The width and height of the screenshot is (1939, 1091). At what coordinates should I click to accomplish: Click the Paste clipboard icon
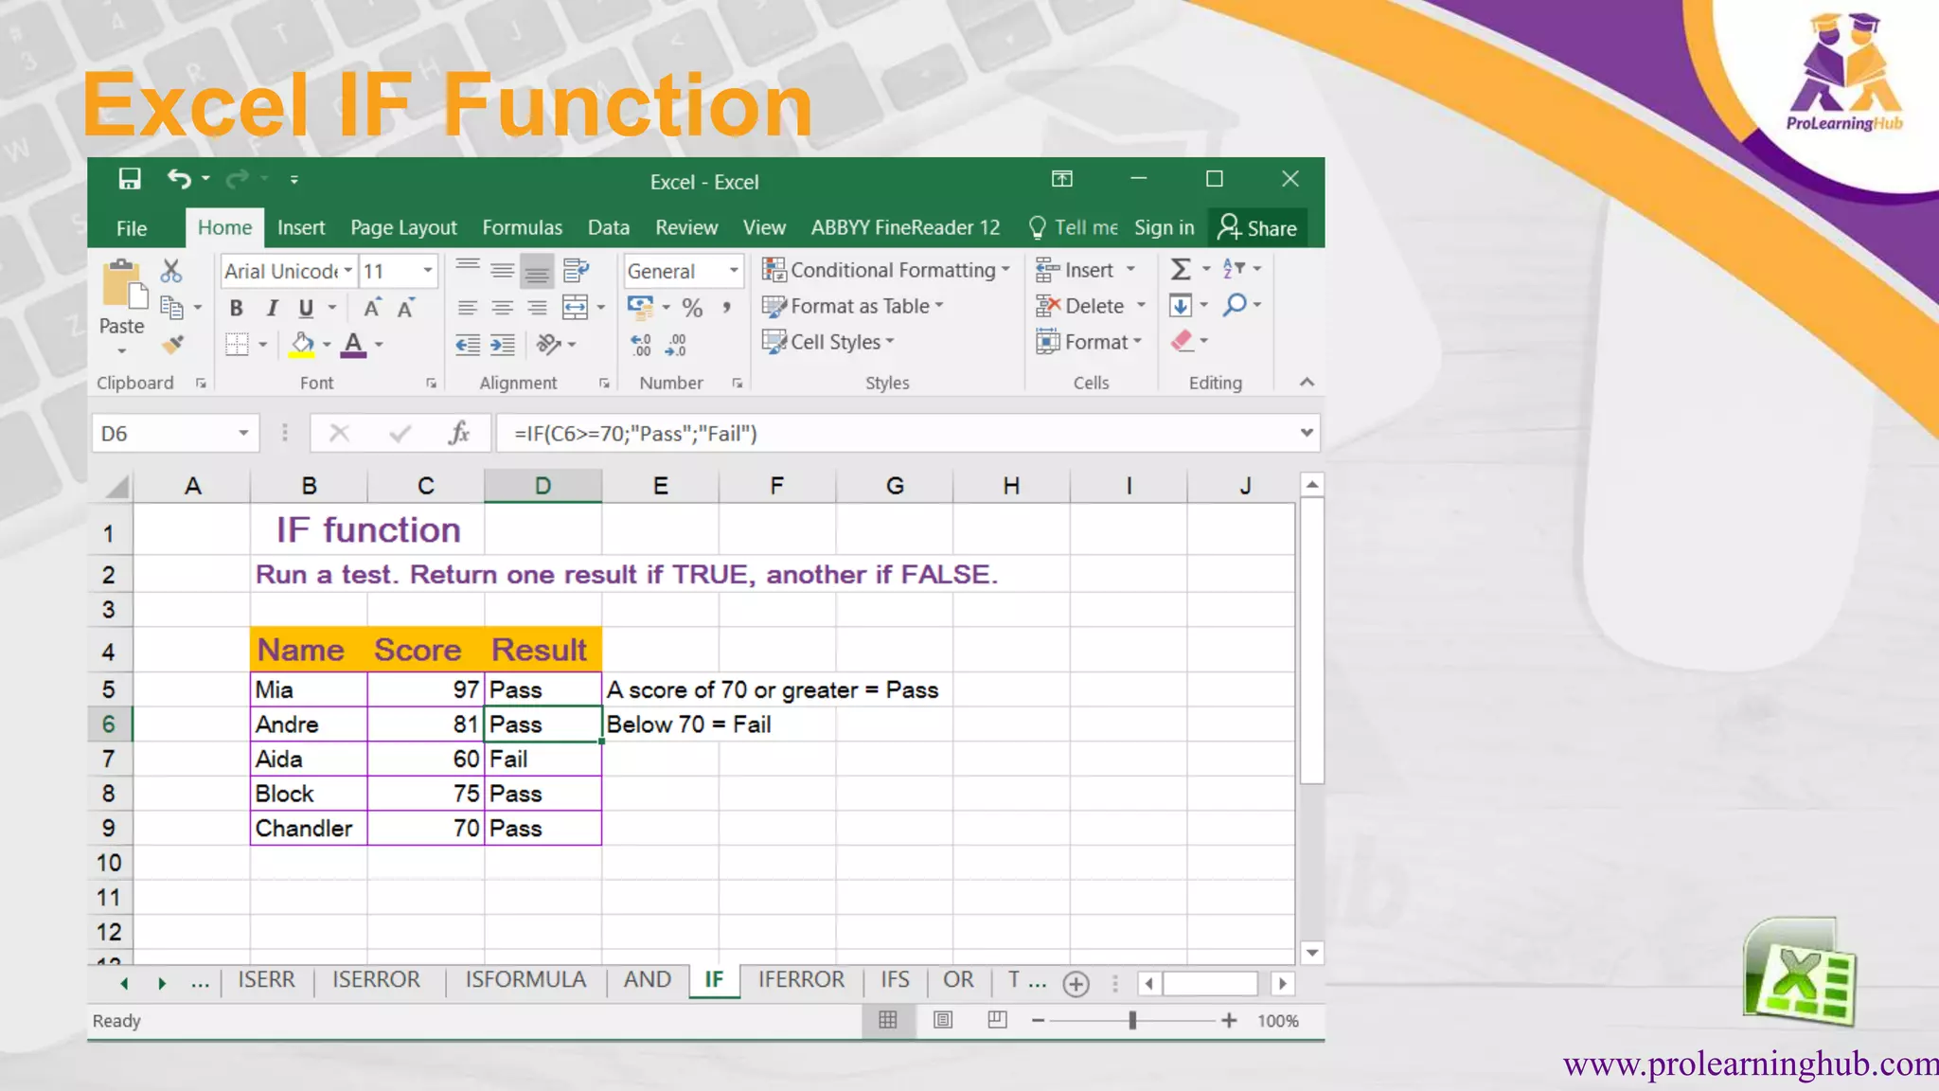coord(124,284)
